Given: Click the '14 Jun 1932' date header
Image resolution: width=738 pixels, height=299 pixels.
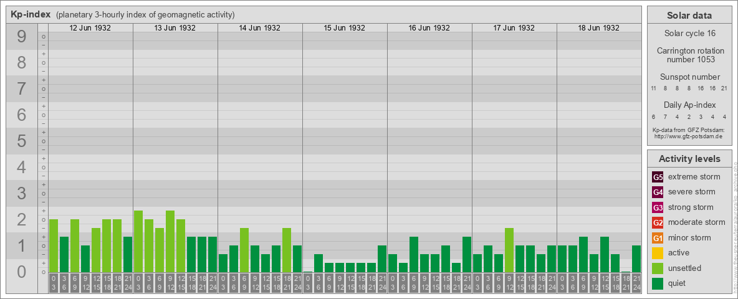Looking at the screenshot, I should 260,28.
